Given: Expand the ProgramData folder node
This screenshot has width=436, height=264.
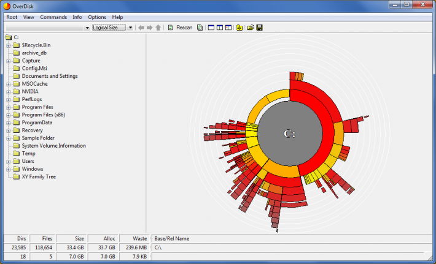Looking at the screenshot, I should click(x=9, y=123).
